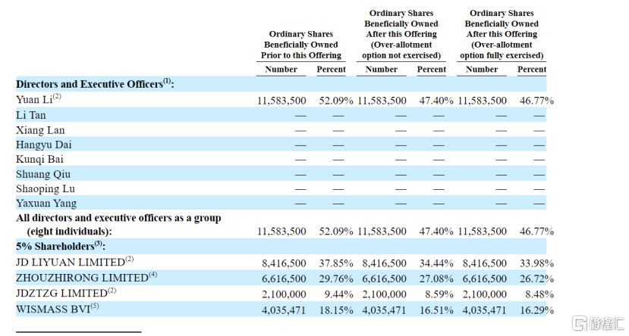Image resolution: width=629 pixels, height=336 pixels.
Task: Click 'All directors and executive officers as a group' label
Action: [x=118, y=218]
